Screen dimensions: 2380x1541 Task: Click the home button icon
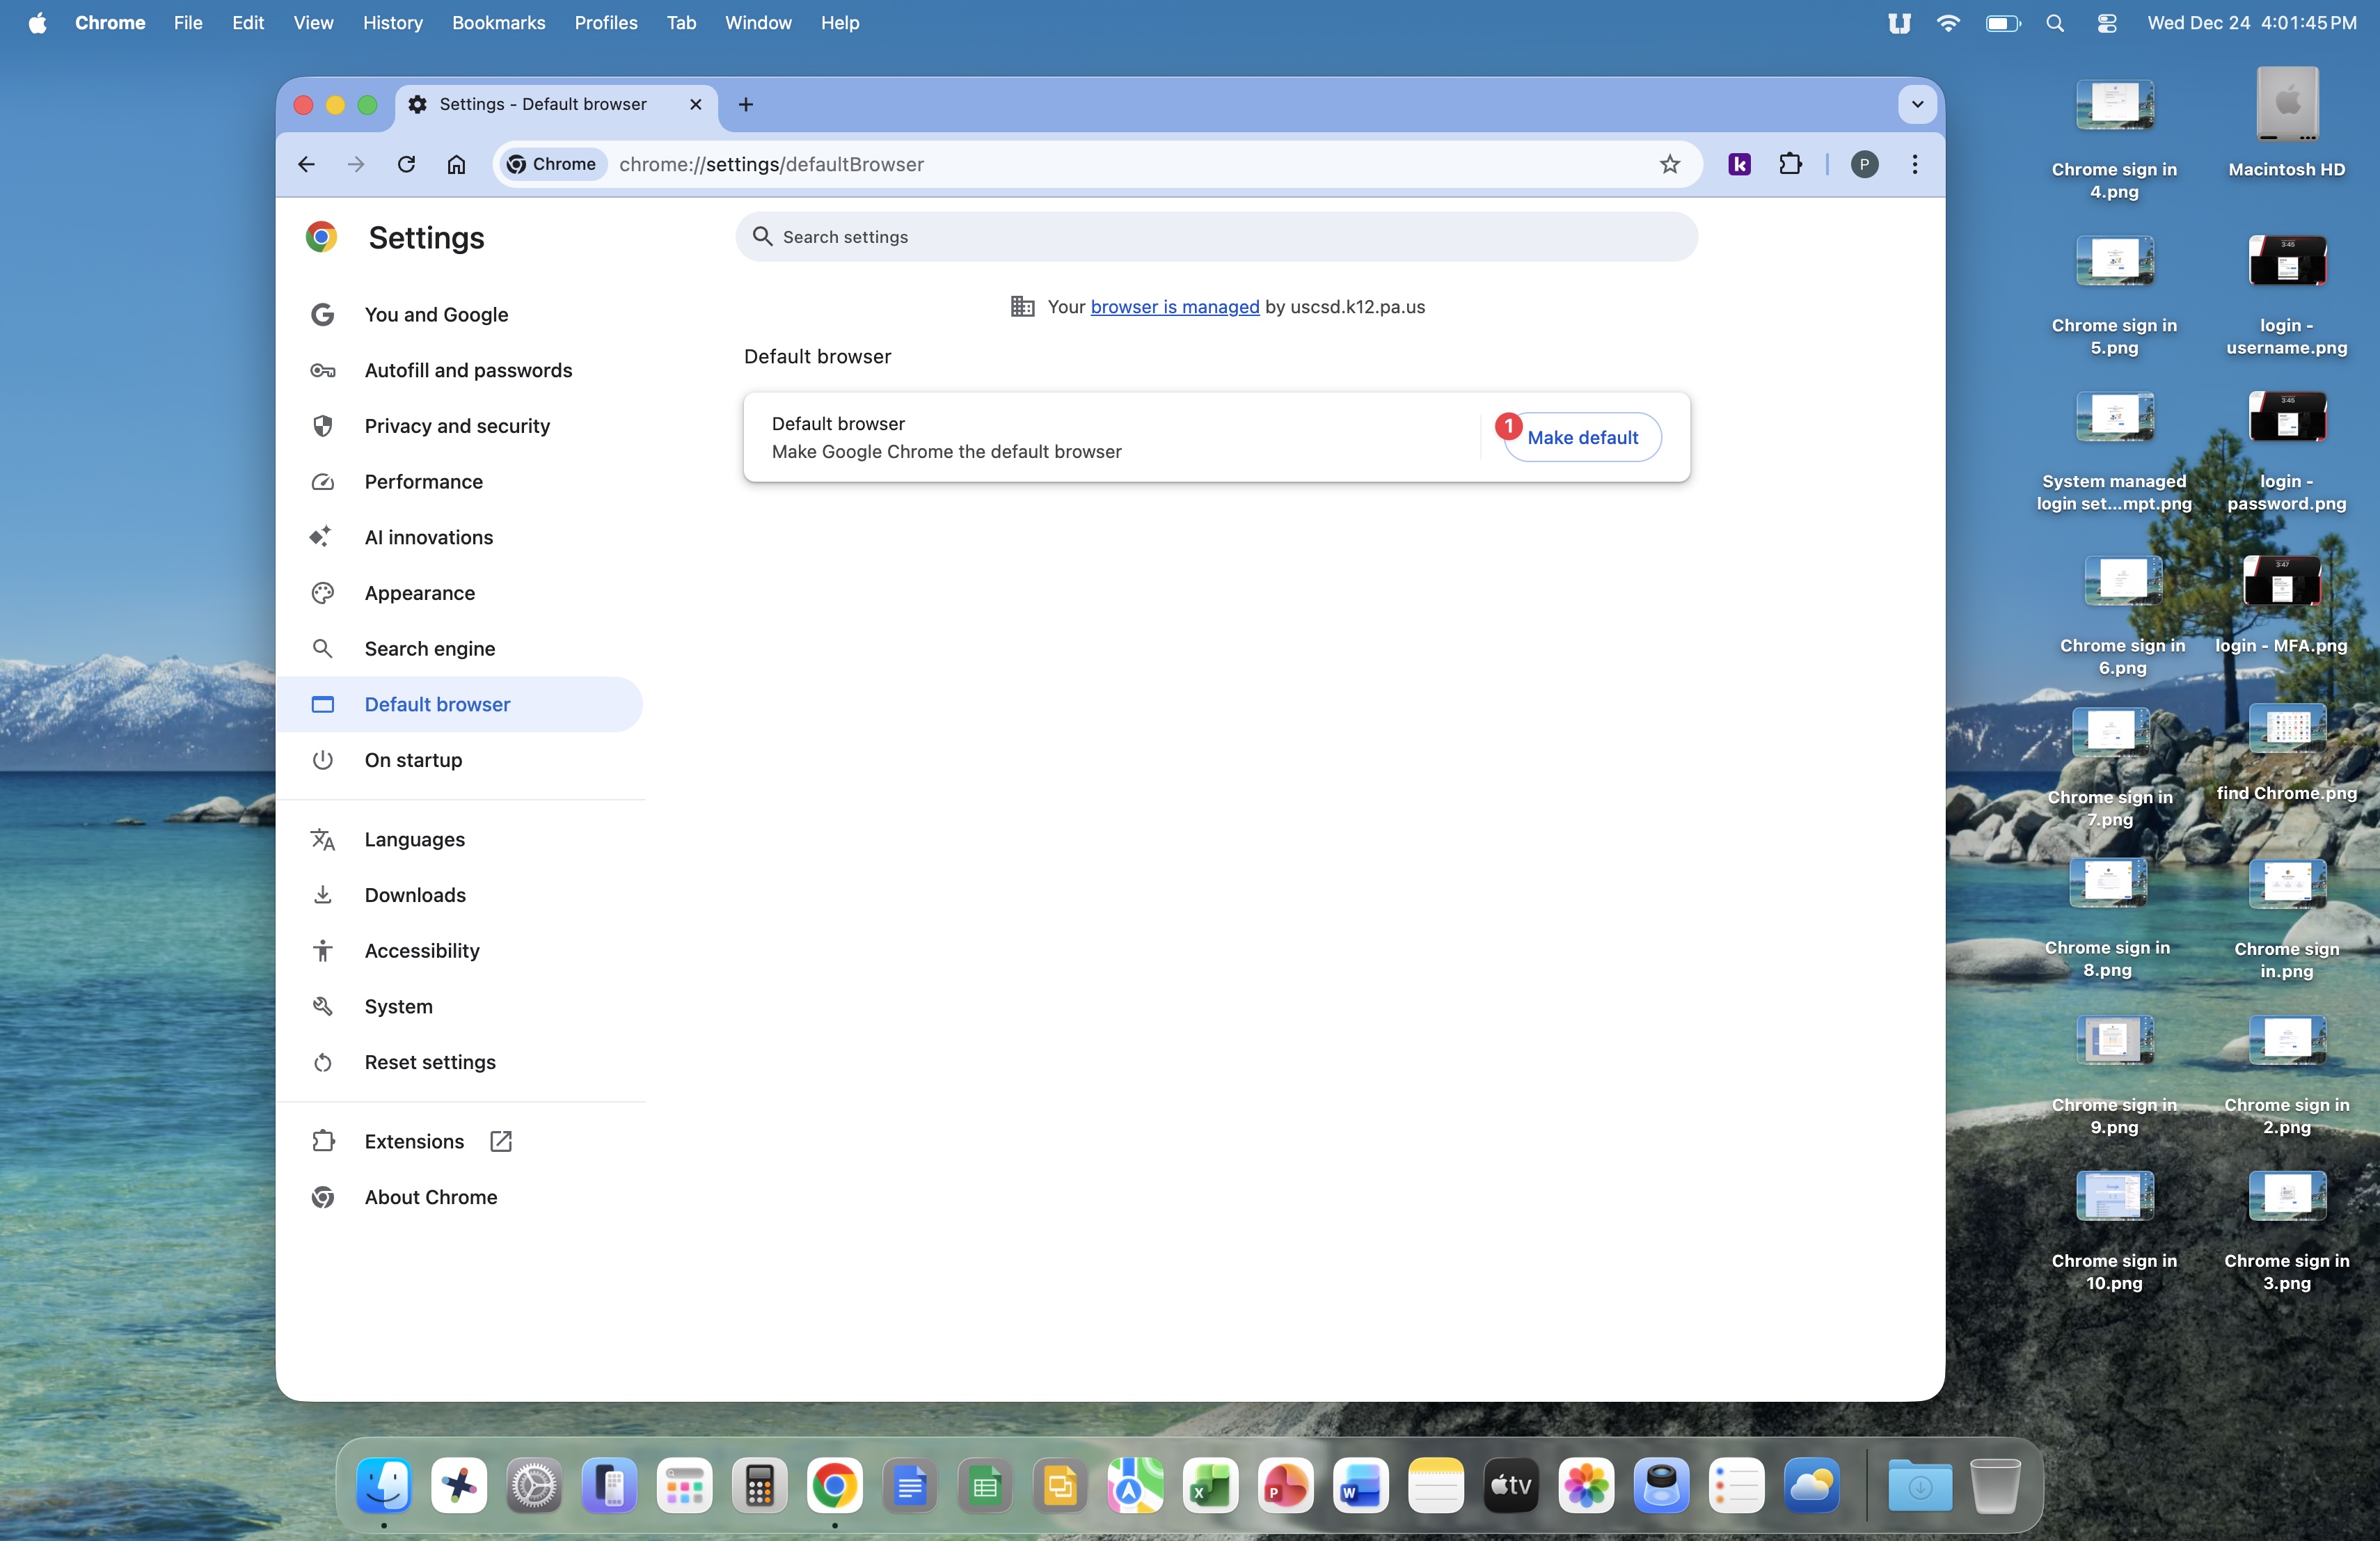click(x=456, y=164)
